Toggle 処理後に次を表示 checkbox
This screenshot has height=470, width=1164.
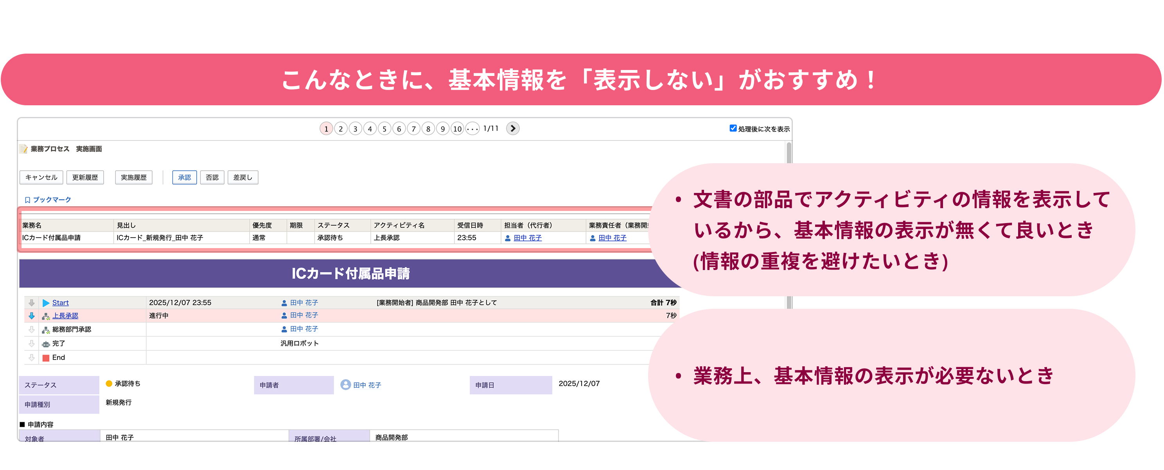click(x=733, y=128)
